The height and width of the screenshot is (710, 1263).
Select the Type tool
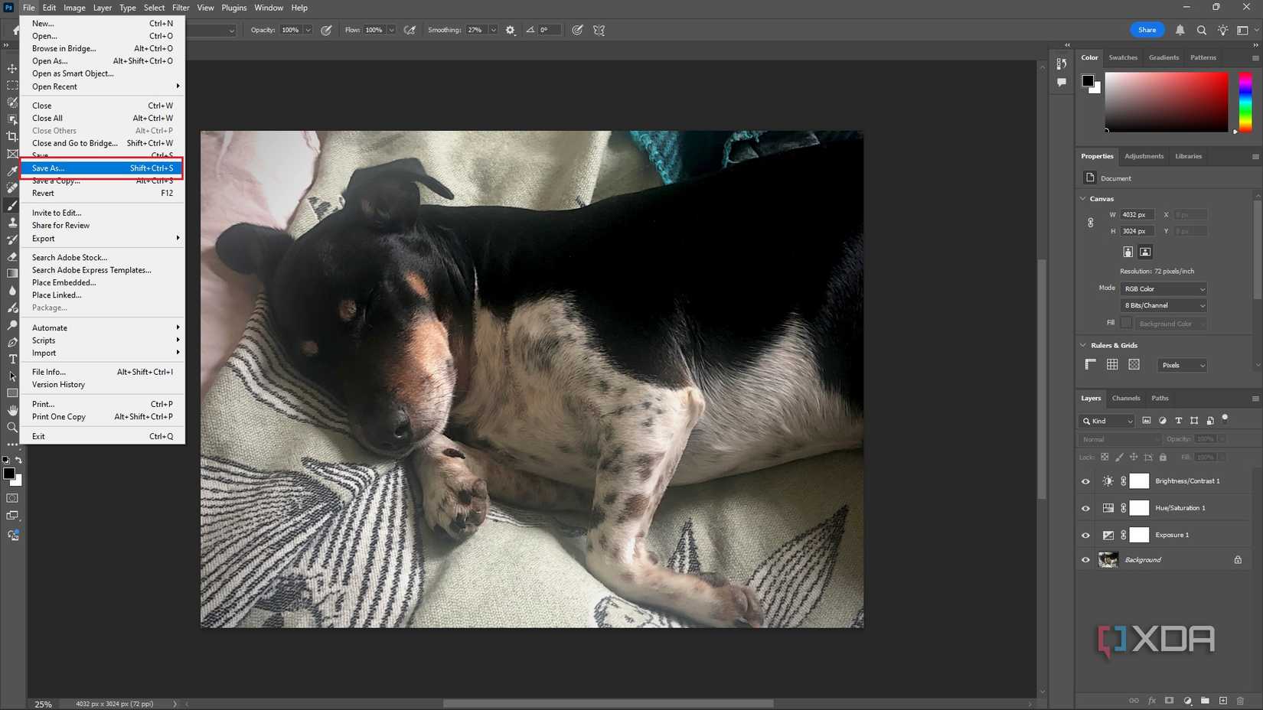click(x=12, y=359)
